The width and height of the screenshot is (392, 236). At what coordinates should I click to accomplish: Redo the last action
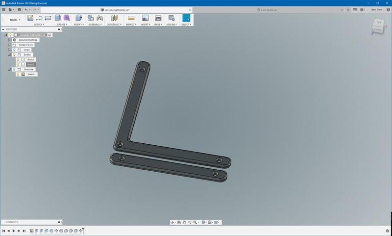pos(34,10)
